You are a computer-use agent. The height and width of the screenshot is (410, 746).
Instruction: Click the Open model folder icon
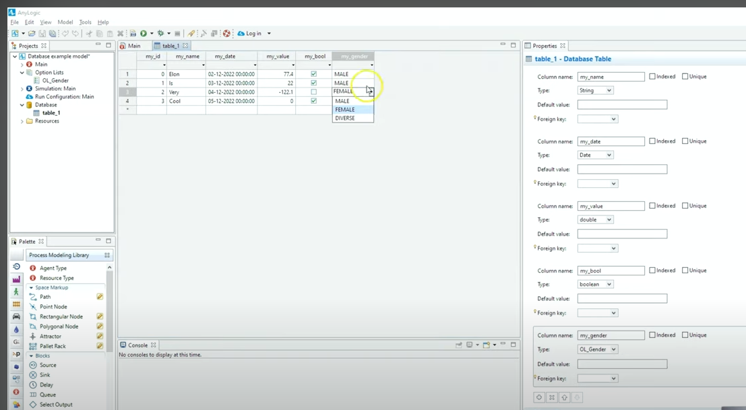click(x=31, y=33)
